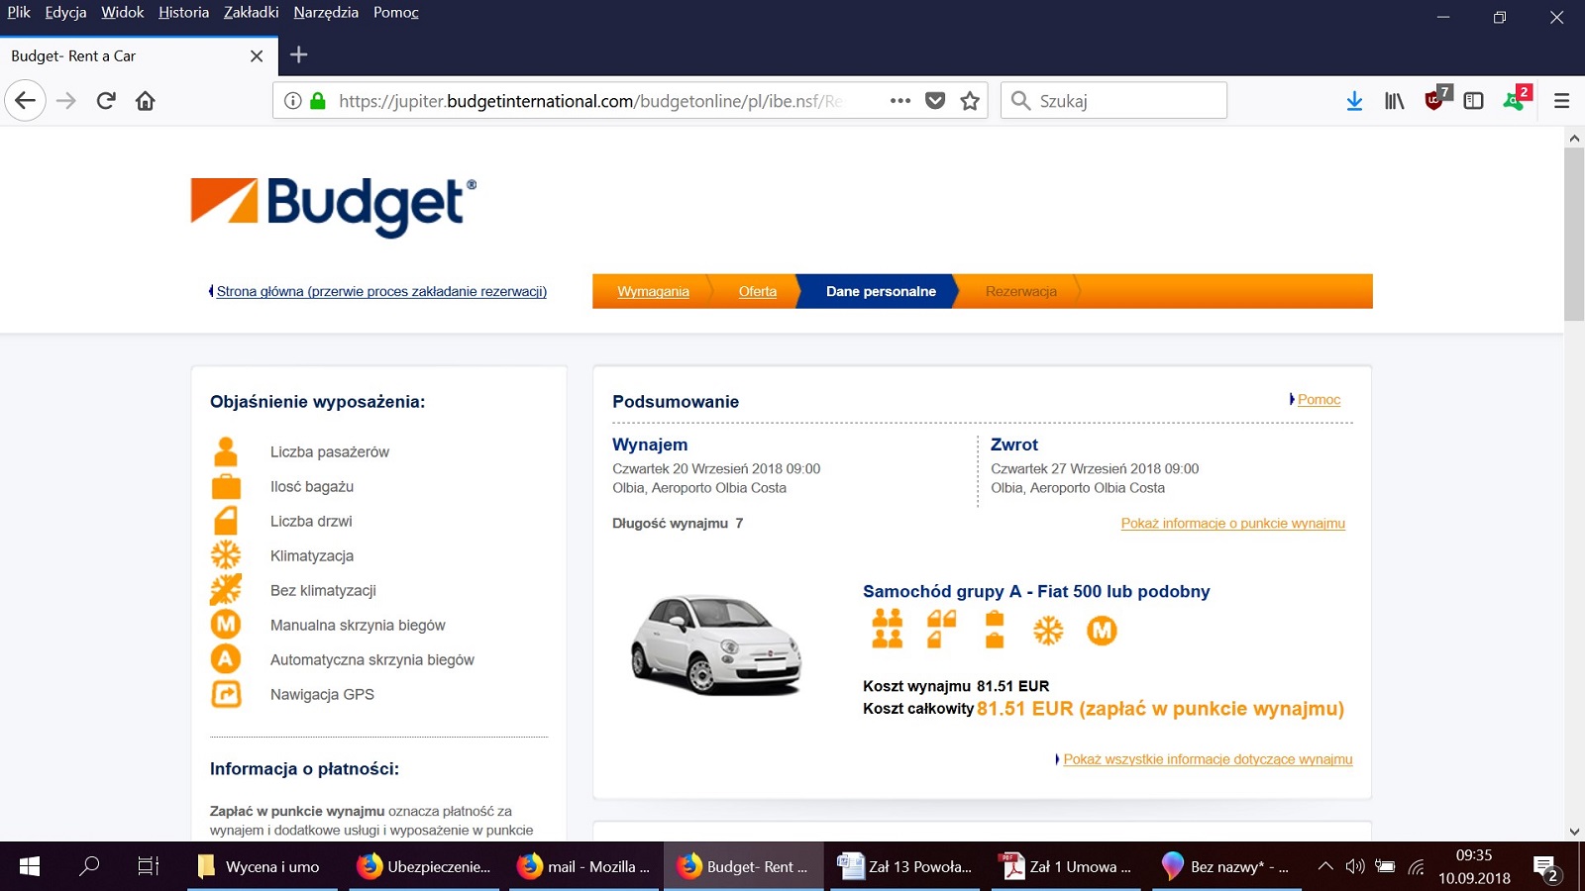
Task: Click the Fiat 500 car thumbnail
Action: pyautogui.click(x=716, y=644)
